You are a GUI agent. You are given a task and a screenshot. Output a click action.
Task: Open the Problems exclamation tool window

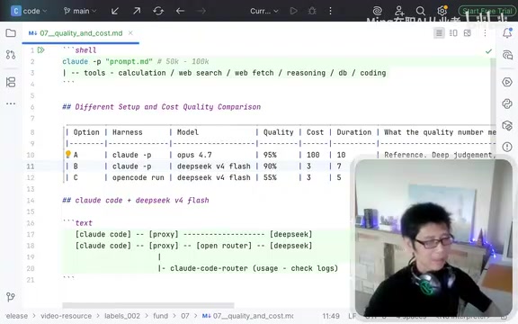pos(507,147)
